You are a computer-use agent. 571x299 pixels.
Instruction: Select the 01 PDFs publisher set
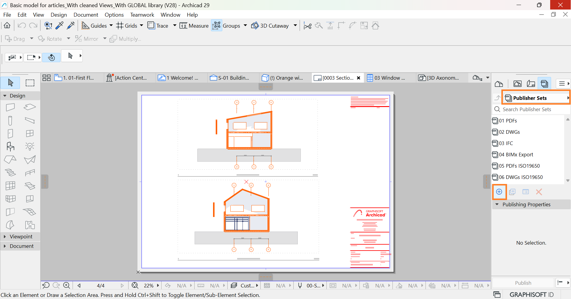coord(528,121)
